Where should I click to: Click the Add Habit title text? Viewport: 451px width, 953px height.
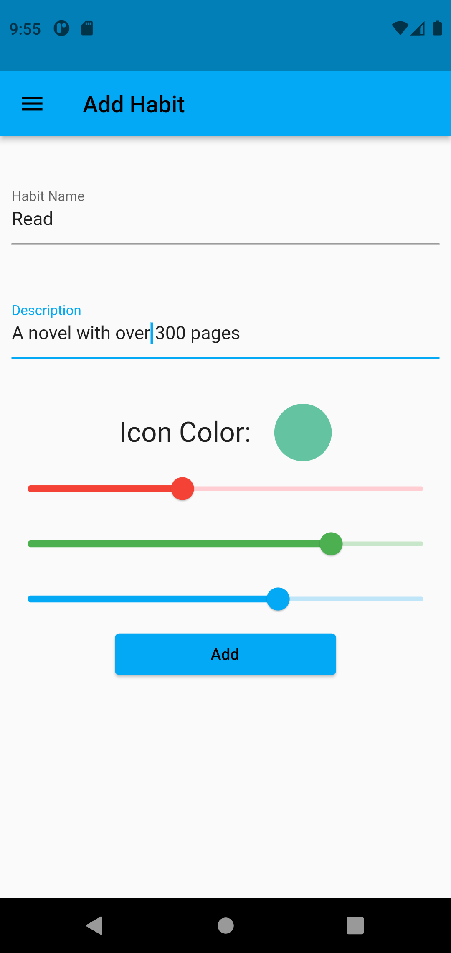click(x=134, y=104)
